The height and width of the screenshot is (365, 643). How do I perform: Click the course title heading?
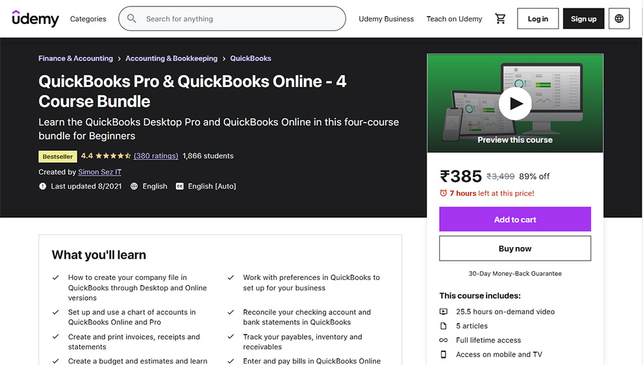click(192, 91)
